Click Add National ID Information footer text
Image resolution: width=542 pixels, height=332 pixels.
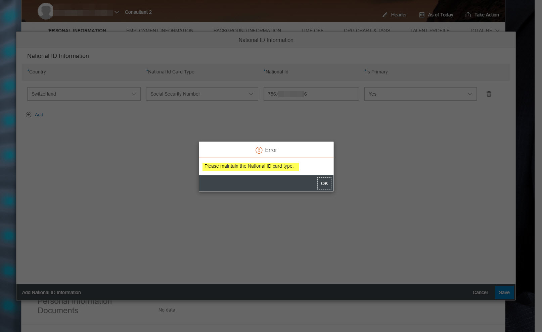[x=51, y=292]
